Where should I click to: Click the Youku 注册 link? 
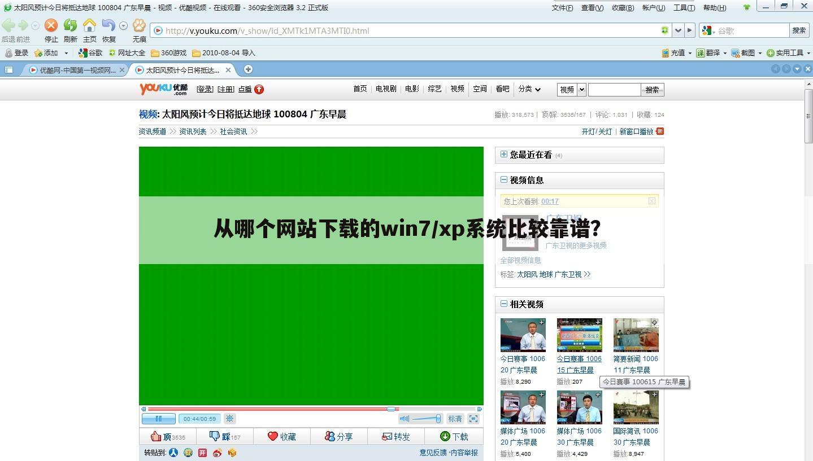coord(225,89)
